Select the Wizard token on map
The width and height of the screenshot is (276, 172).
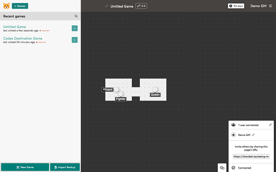click(116, 89)
